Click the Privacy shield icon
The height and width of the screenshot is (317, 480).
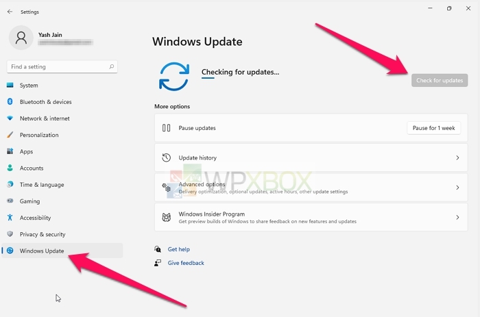[x=10, y=234]
